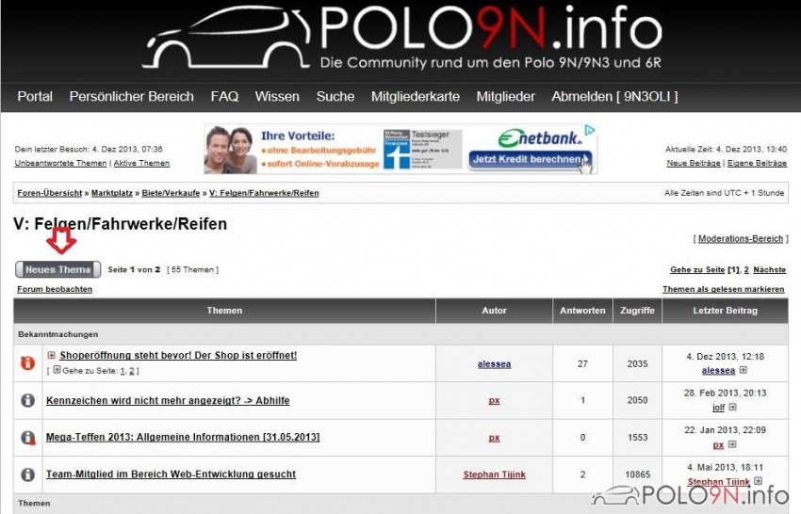Screen dimensions: 801x514
Task: Open the Mitgliederkarte
Action: [416, 96]
